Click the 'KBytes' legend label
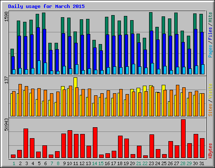 point(210,151)
